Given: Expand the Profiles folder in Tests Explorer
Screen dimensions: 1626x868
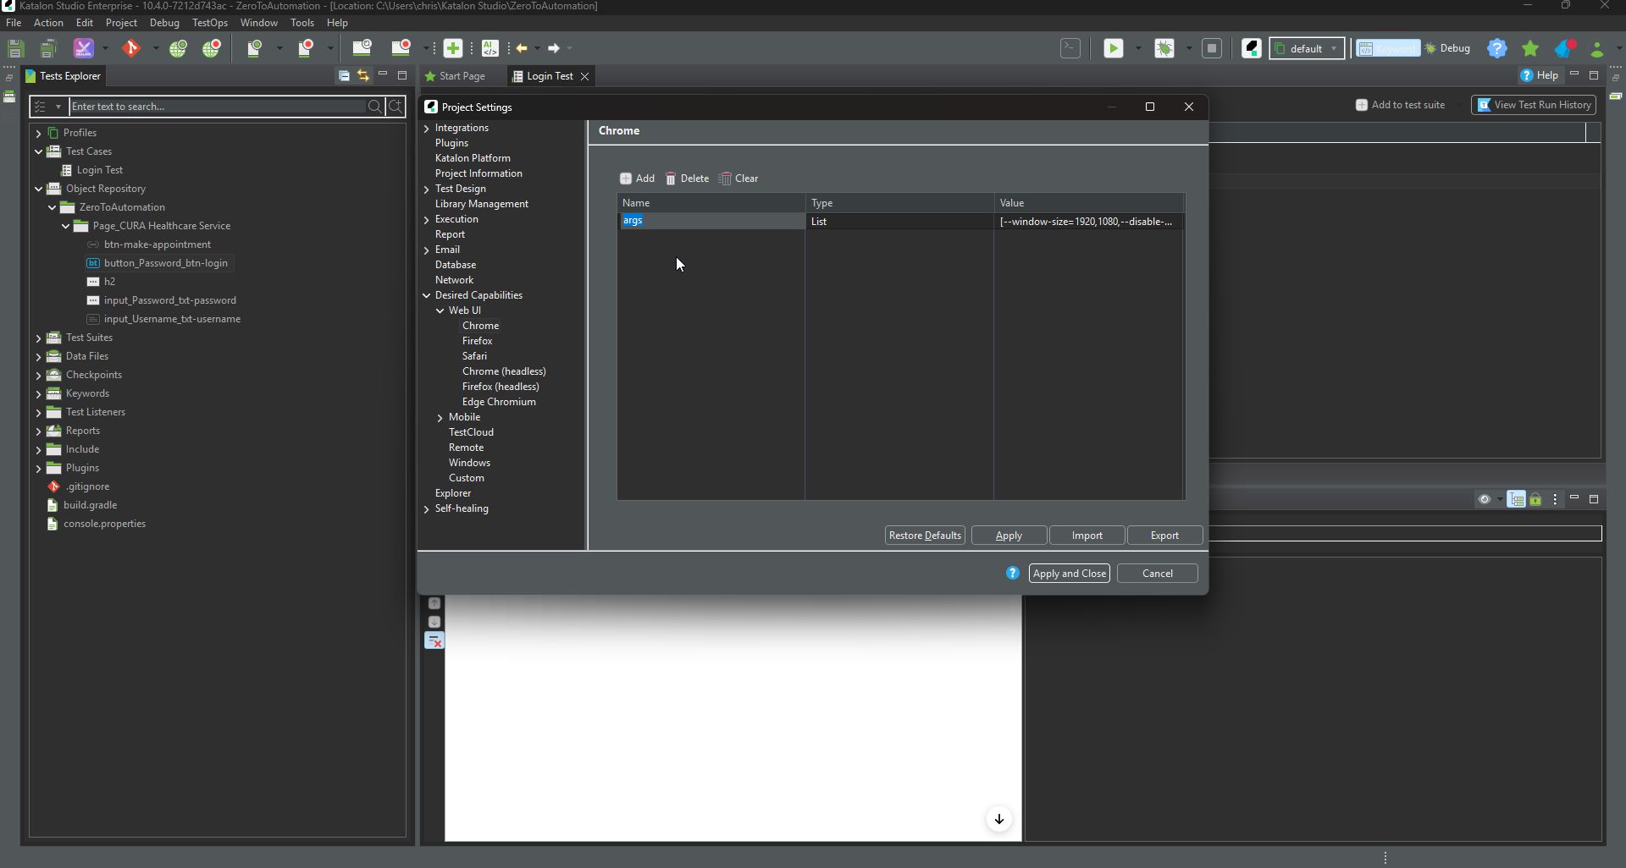Looking at the screenshot, I should coord(38,133).
